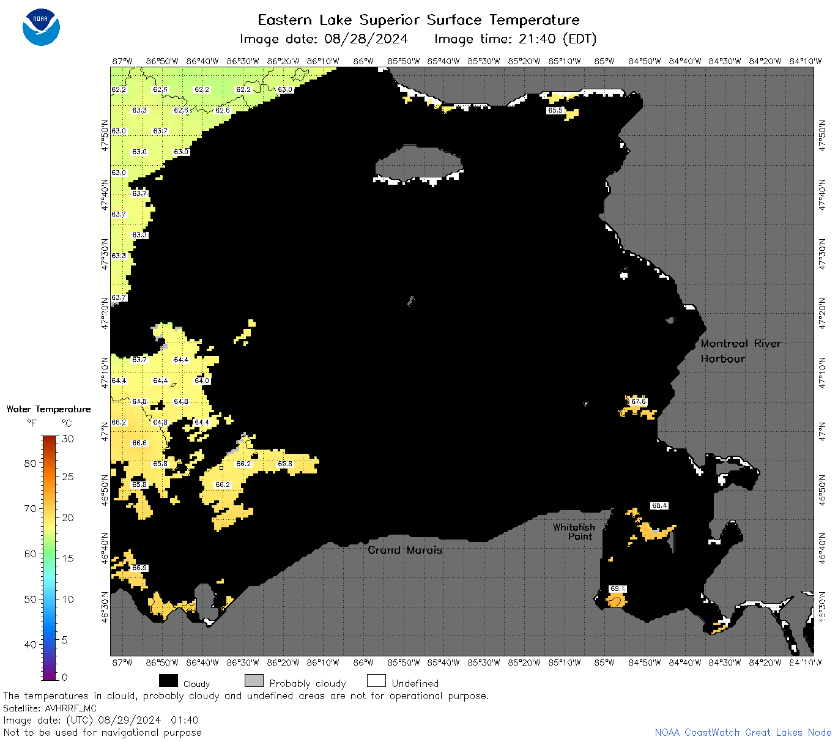Click the NOAA logo emblem
The height and width of the screenshot is (742, 838).
pyautogui.click(x=41, y=27)
